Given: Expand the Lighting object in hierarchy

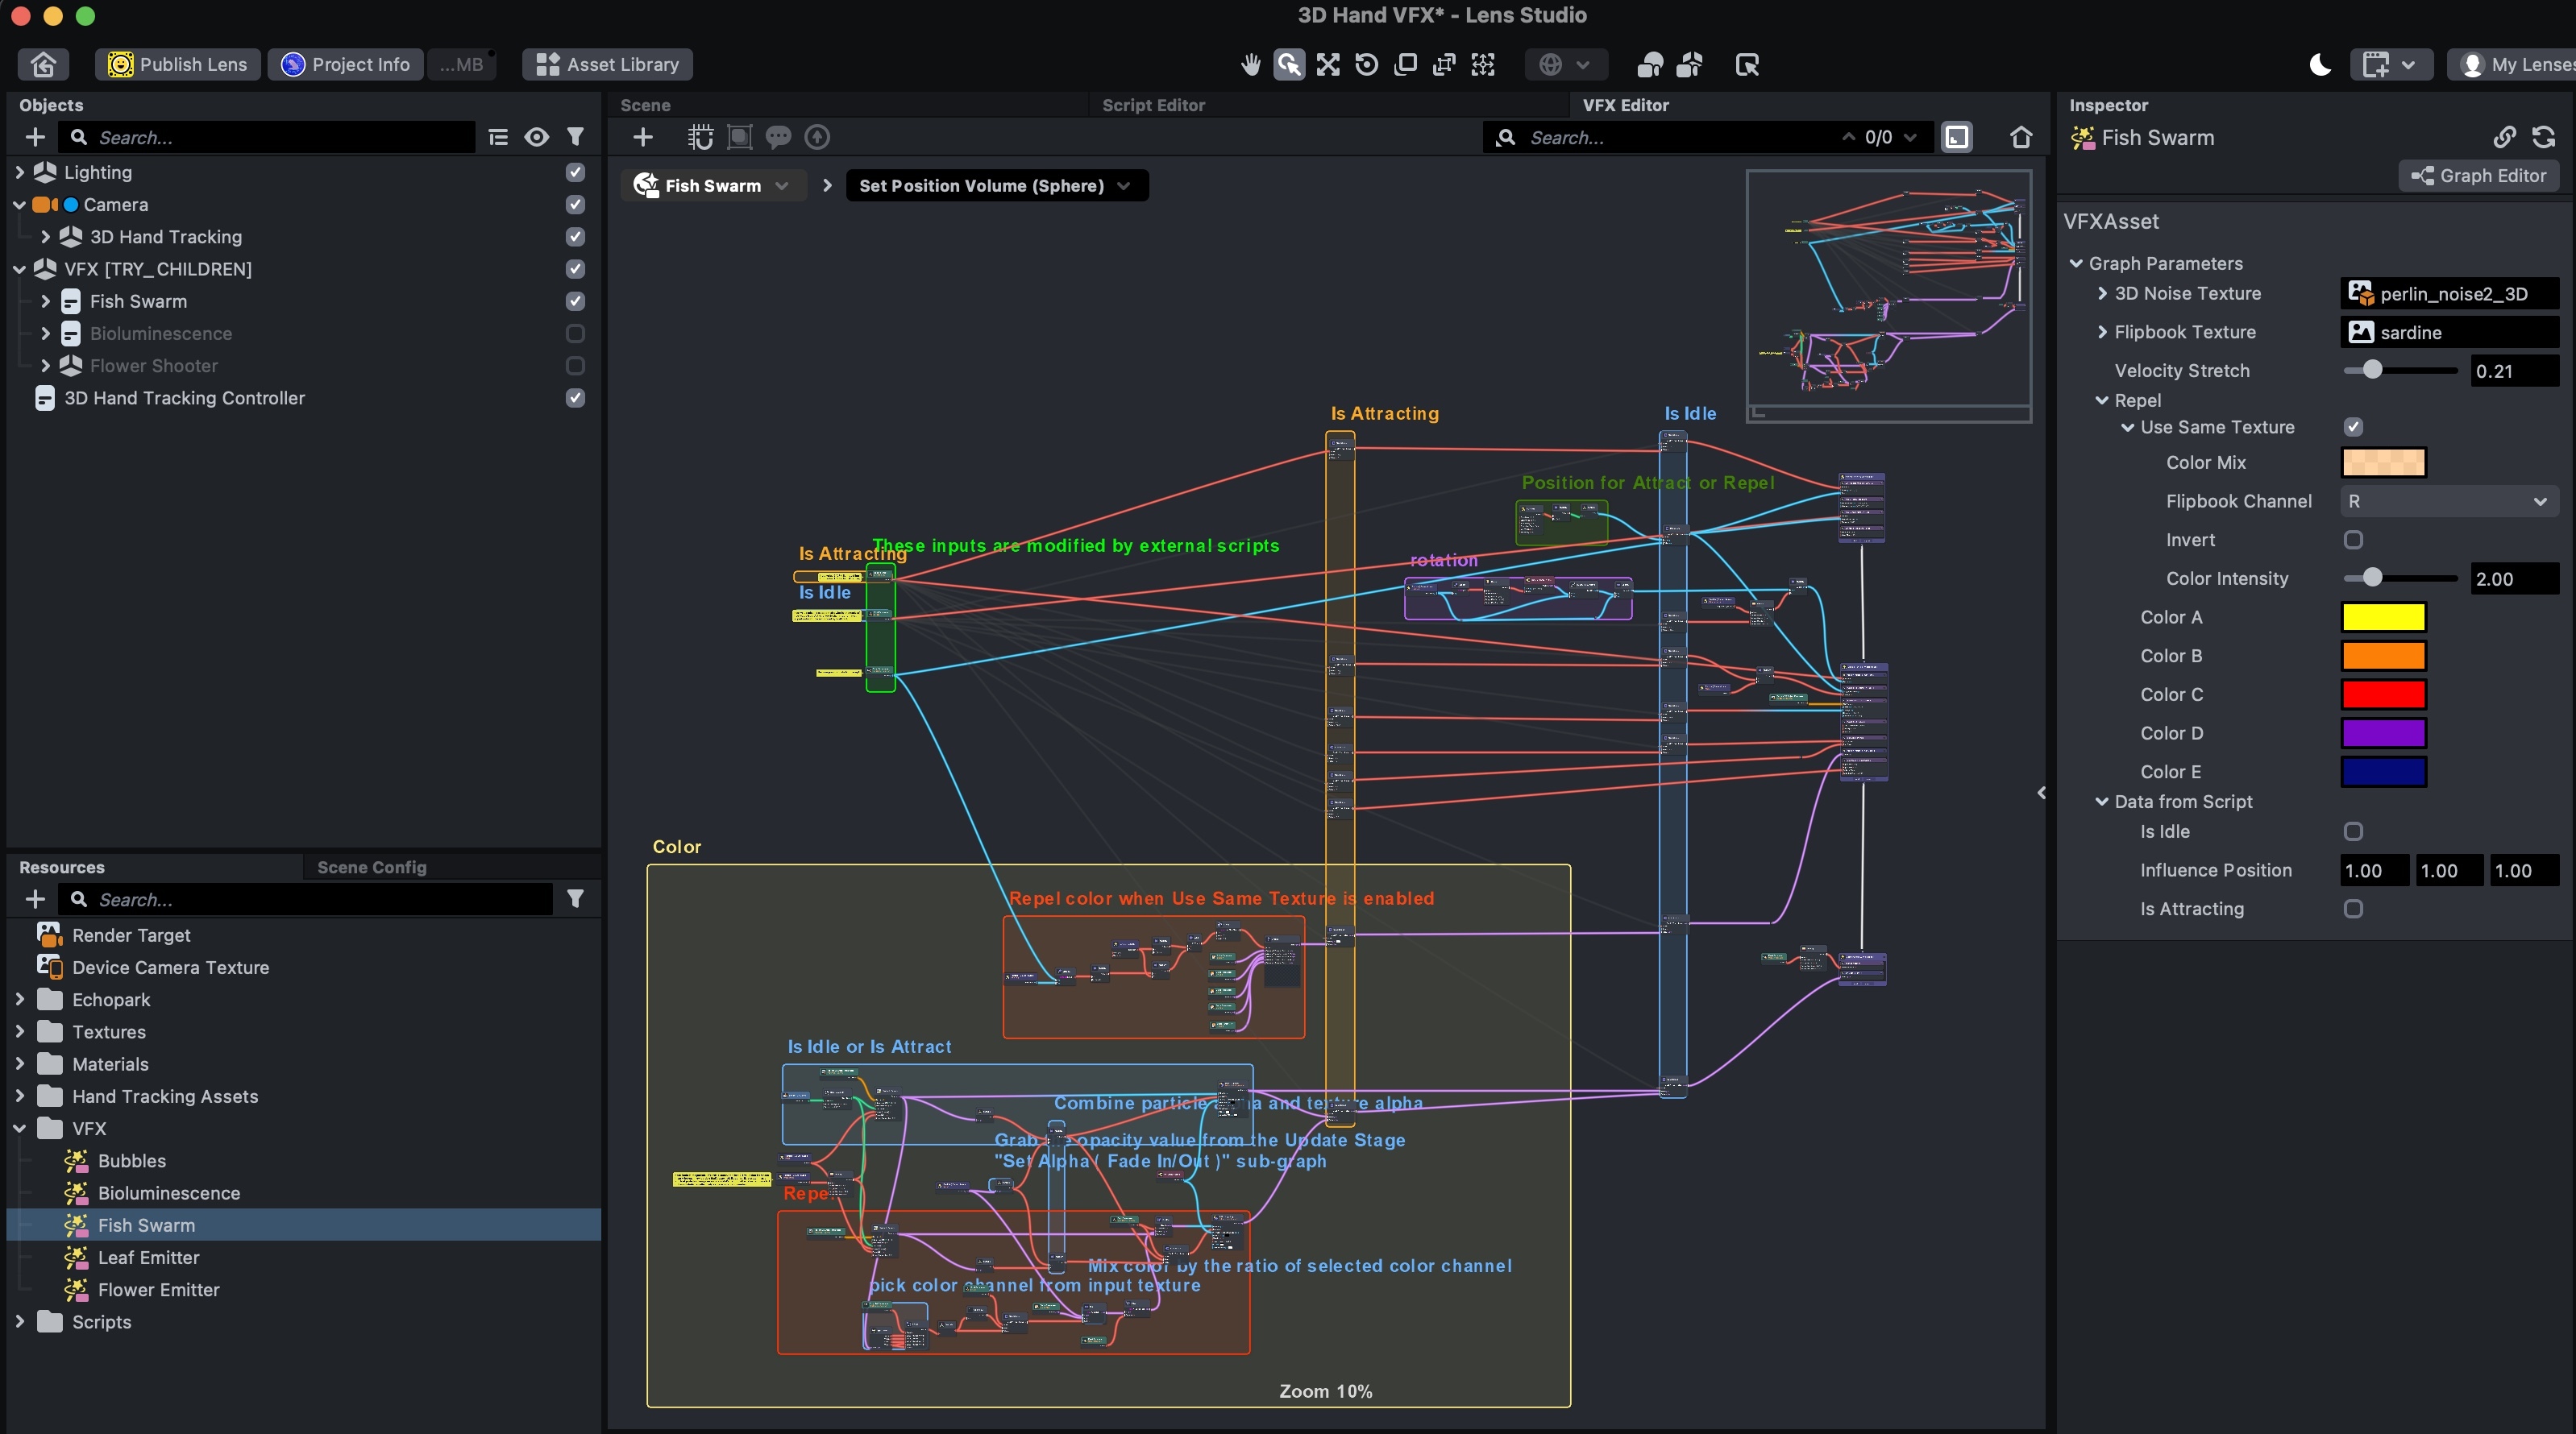Looking at the screenshot, I should click(x=20, y=172).
